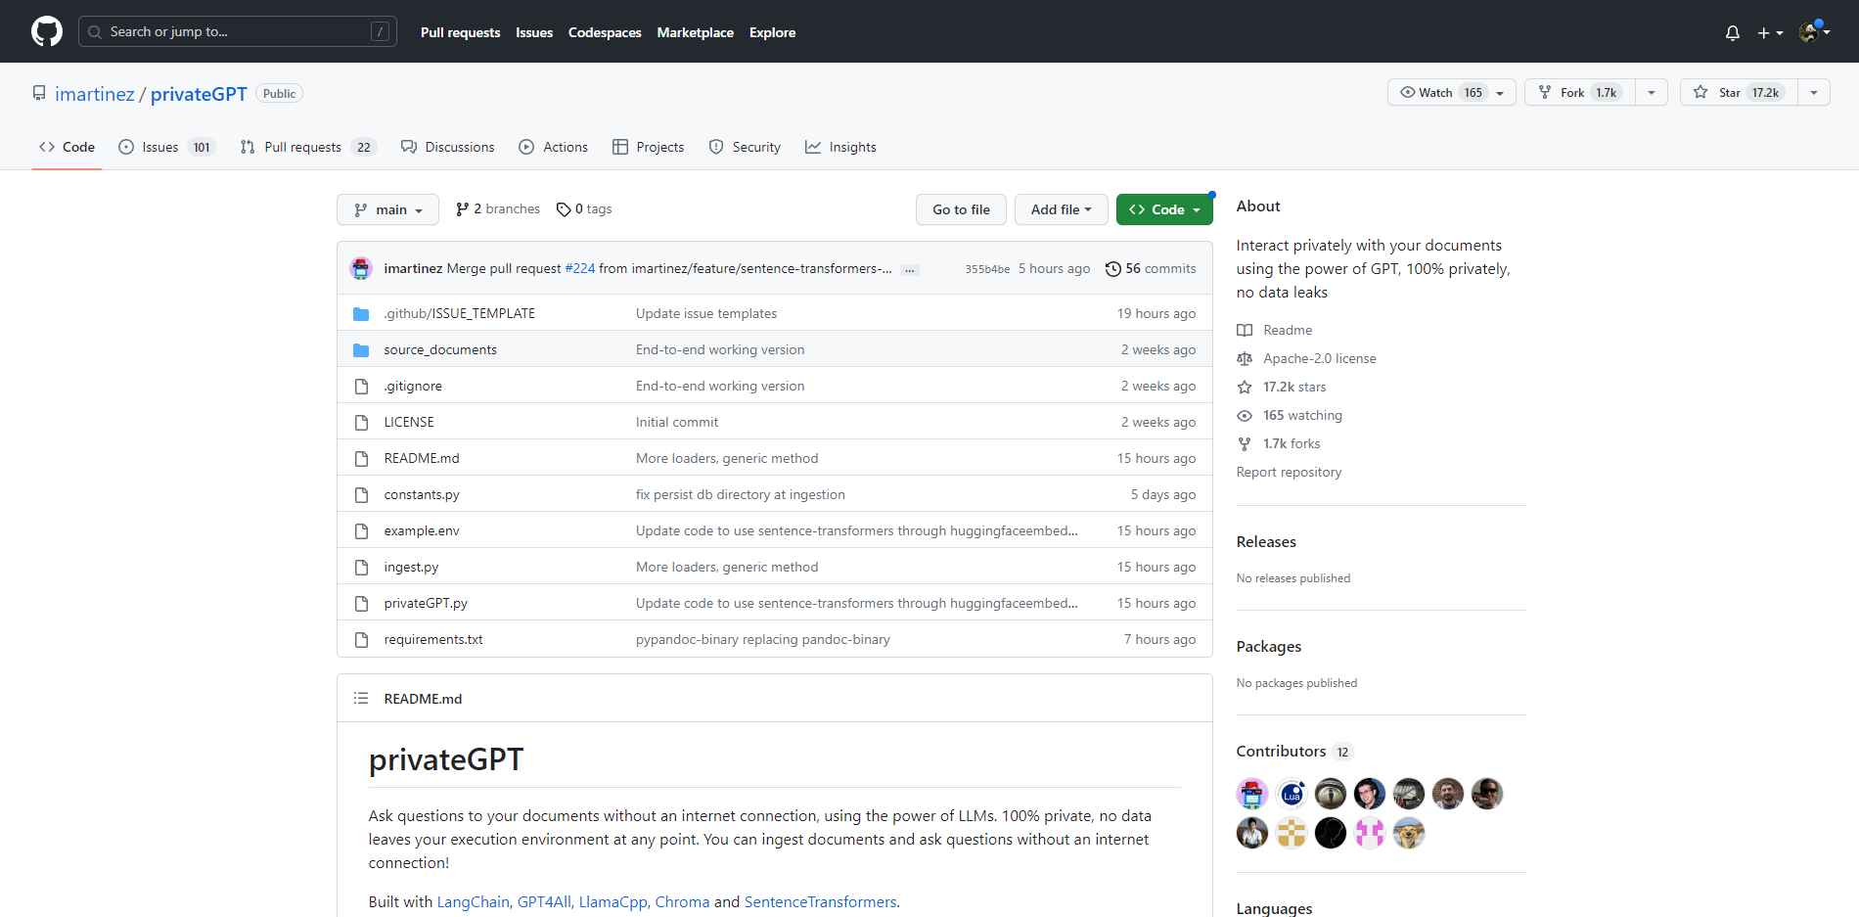
Task: View the 56 commits history
Action: coord(1151,268)
